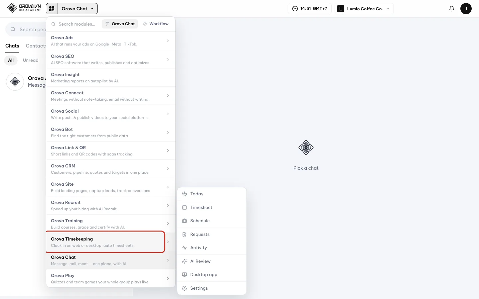The height and width of the screenshot is (299, 479).
Task: Open Today in the Timekeeping submenu
Action: (x=212, y=194)
